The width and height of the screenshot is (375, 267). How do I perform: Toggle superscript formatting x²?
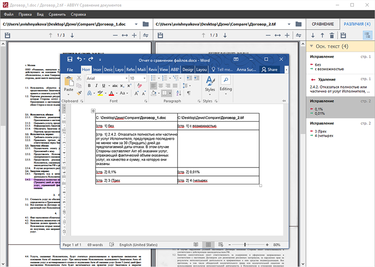[129, 85]
